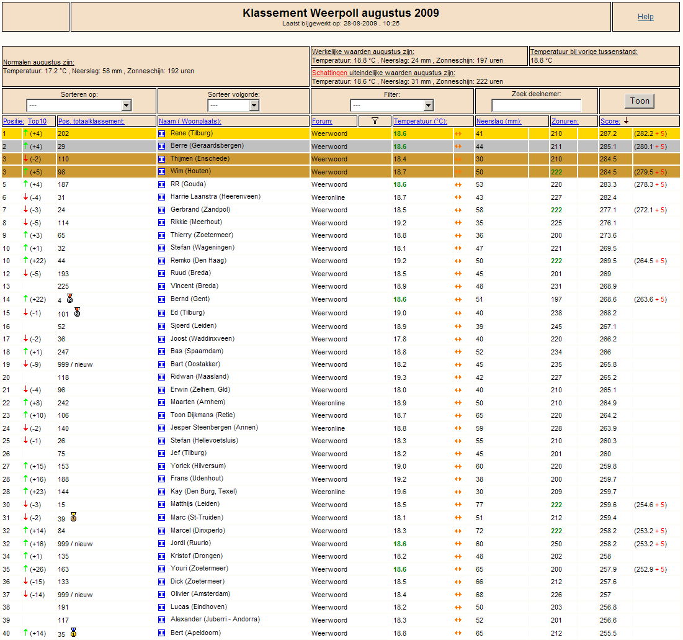Click the orange arrows icon in Remko's row
Screen dimensions: 683x640
click(x=458, y=261)
